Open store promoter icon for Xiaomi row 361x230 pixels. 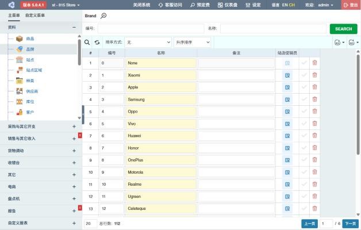click(287, 75)
